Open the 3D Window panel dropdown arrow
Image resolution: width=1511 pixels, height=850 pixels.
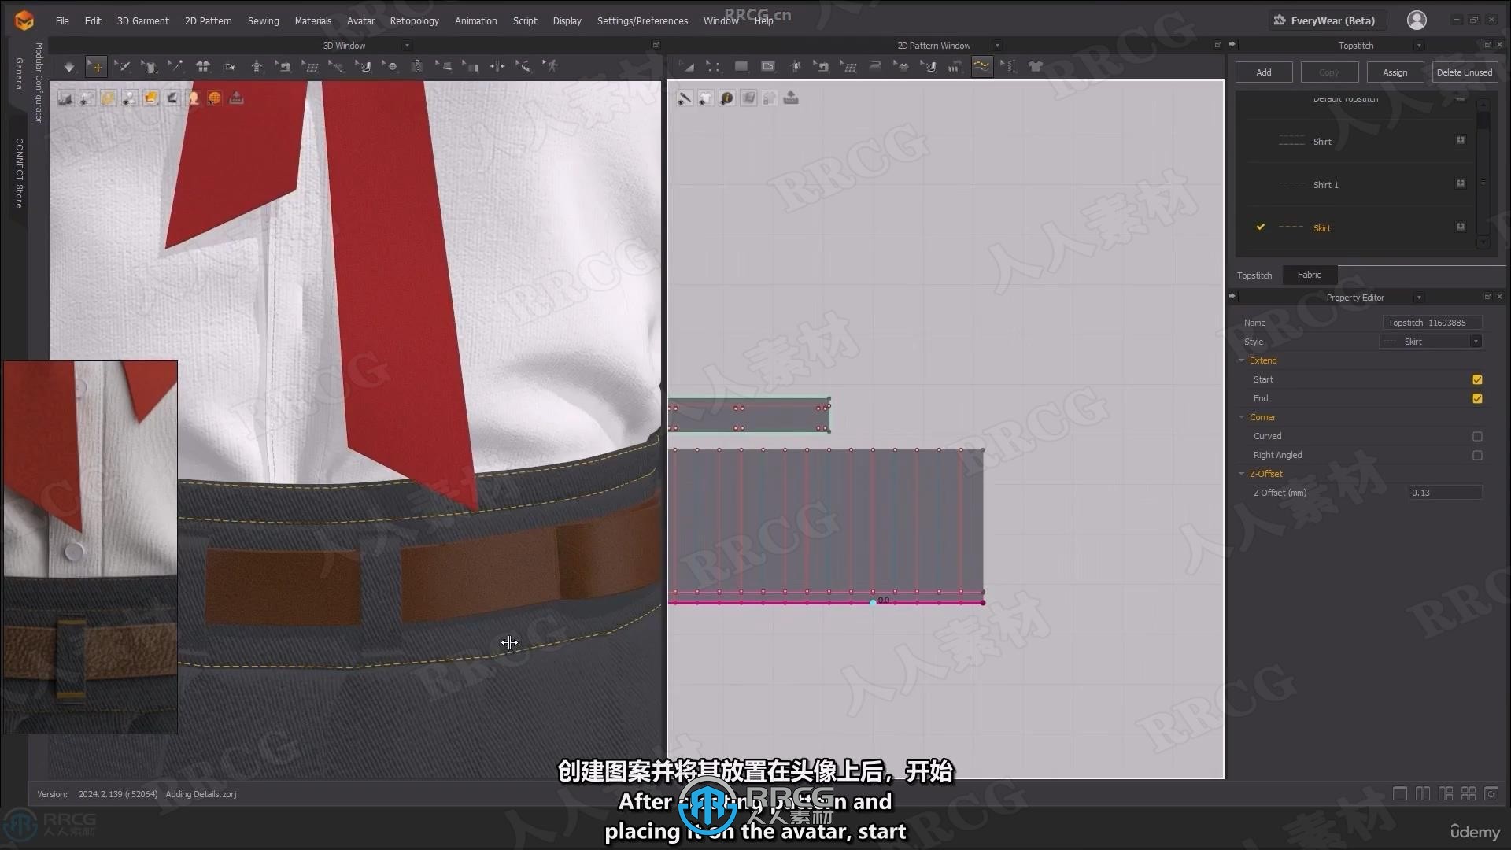point(407,46)
